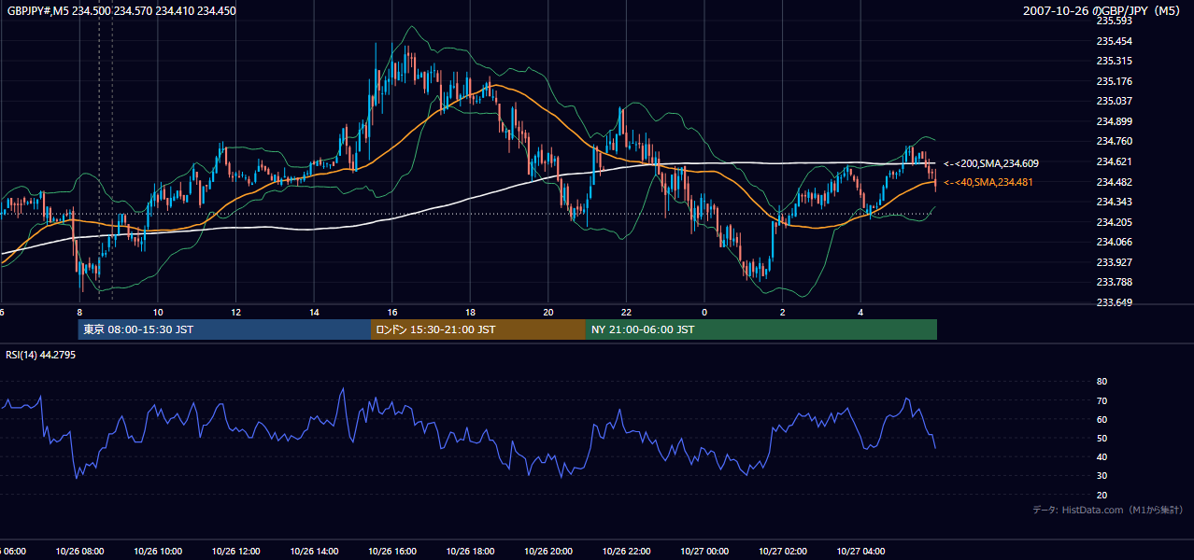Viewport: 1194px width, 560px height.
Task: Click RSI axis level 40
Action: tap(1102, 456)
